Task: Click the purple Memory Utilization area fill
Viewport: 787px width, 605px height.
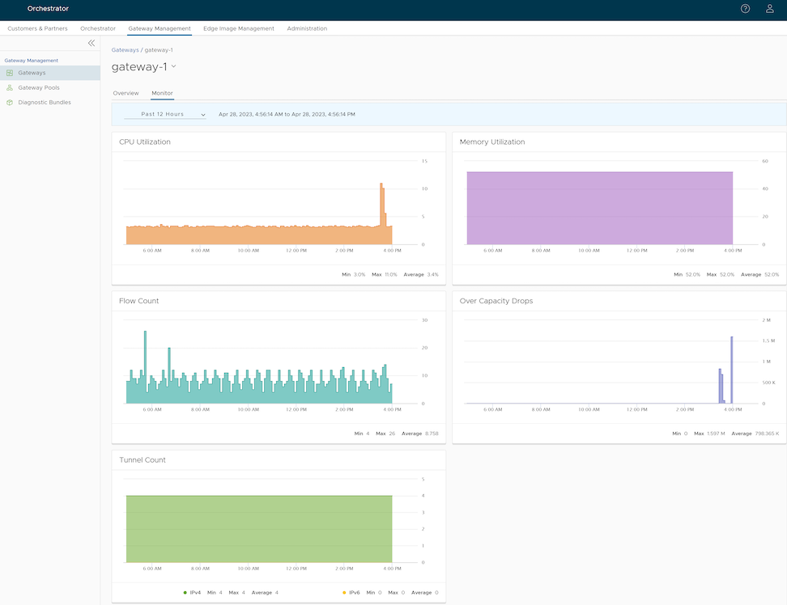Action: click(x=599, y=210)
